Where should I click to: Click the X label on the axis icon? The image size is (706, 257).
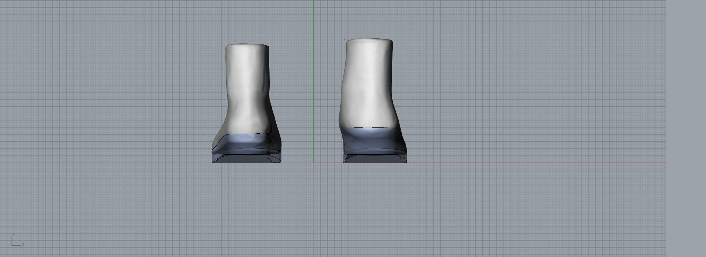coord(23,244)
